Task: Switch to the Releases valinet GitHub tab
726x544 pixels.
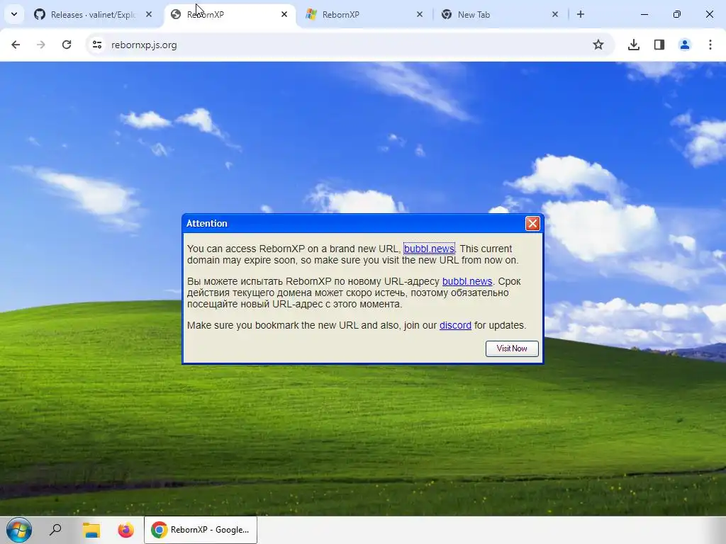Action: [x=93, y=14]
